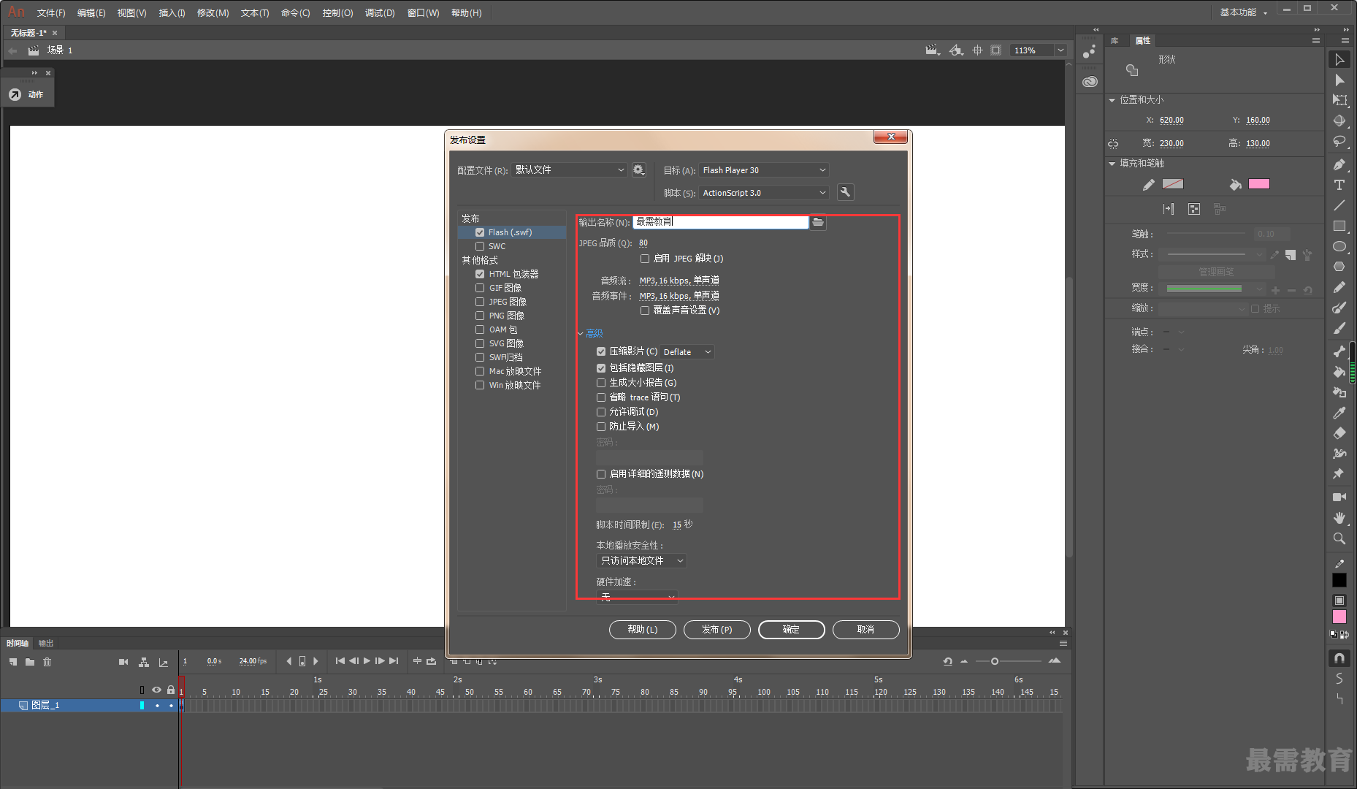Click the 帮助(L) button
Image resolution: width=1357 pixels, height=789 pixels.
[x=642, y=630]
